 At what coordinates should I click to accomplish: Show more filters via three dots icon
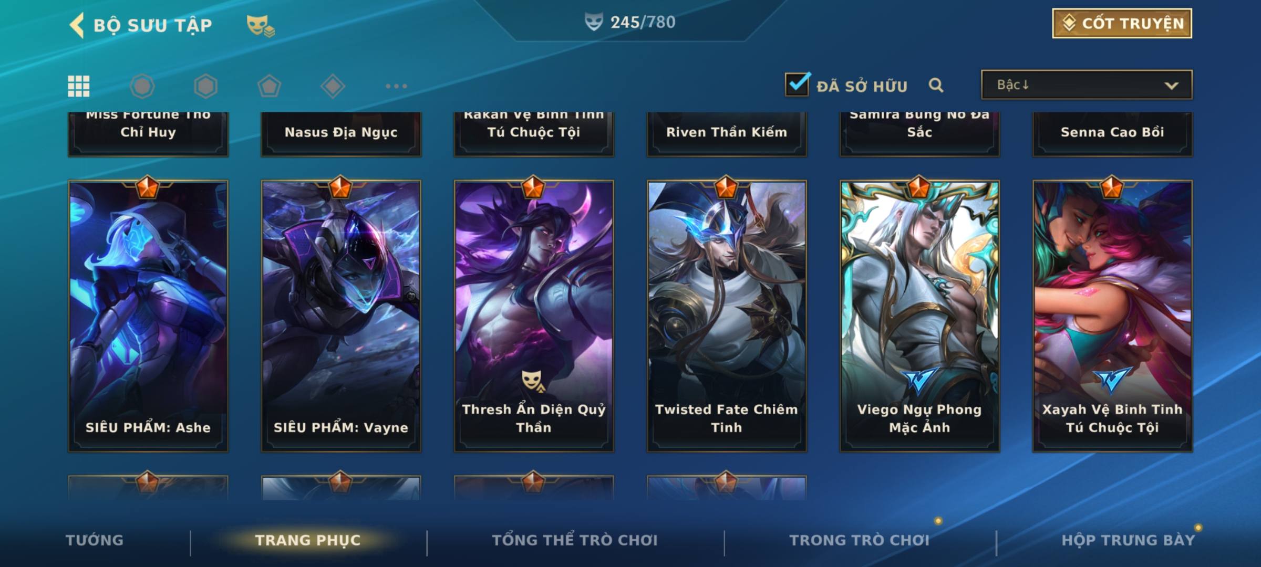396,86
